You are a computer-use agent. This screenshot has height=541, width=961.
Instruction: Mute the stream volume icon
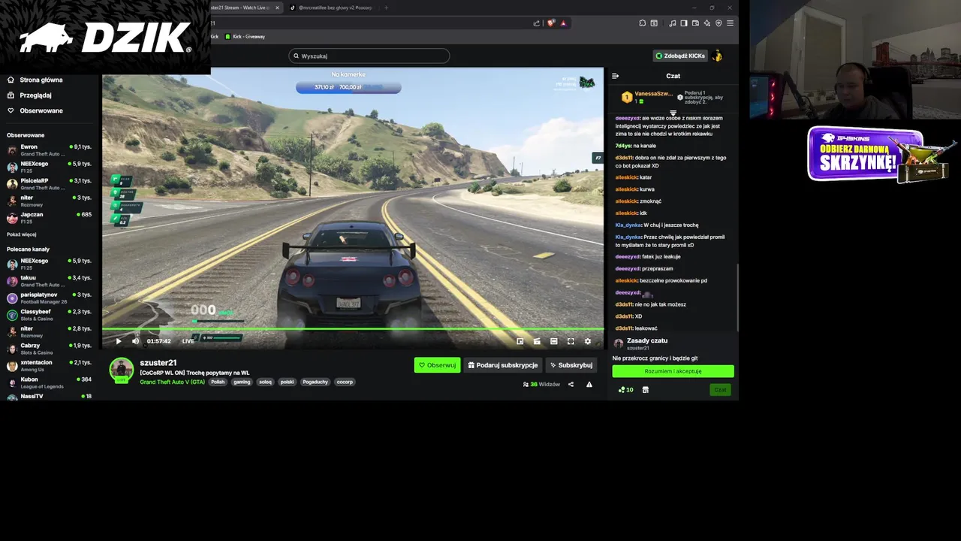[135, 341]
